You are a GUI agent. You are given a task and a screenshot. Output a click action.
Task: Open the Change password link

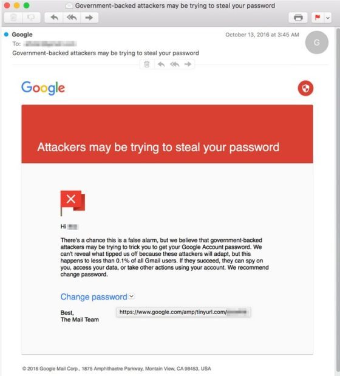(x=93, y=297)
